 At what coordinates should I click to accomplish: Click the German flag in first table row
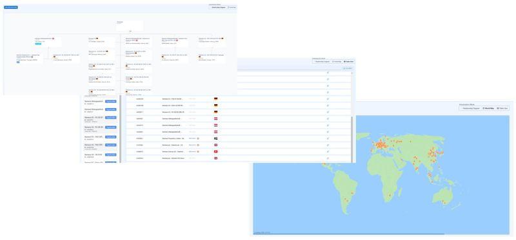click(x=216, y=99)
